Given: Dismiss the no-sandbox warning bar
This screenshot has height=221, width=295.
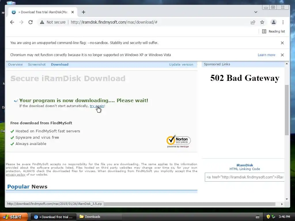Looking at the screenshot, I should tap(282, 43).
